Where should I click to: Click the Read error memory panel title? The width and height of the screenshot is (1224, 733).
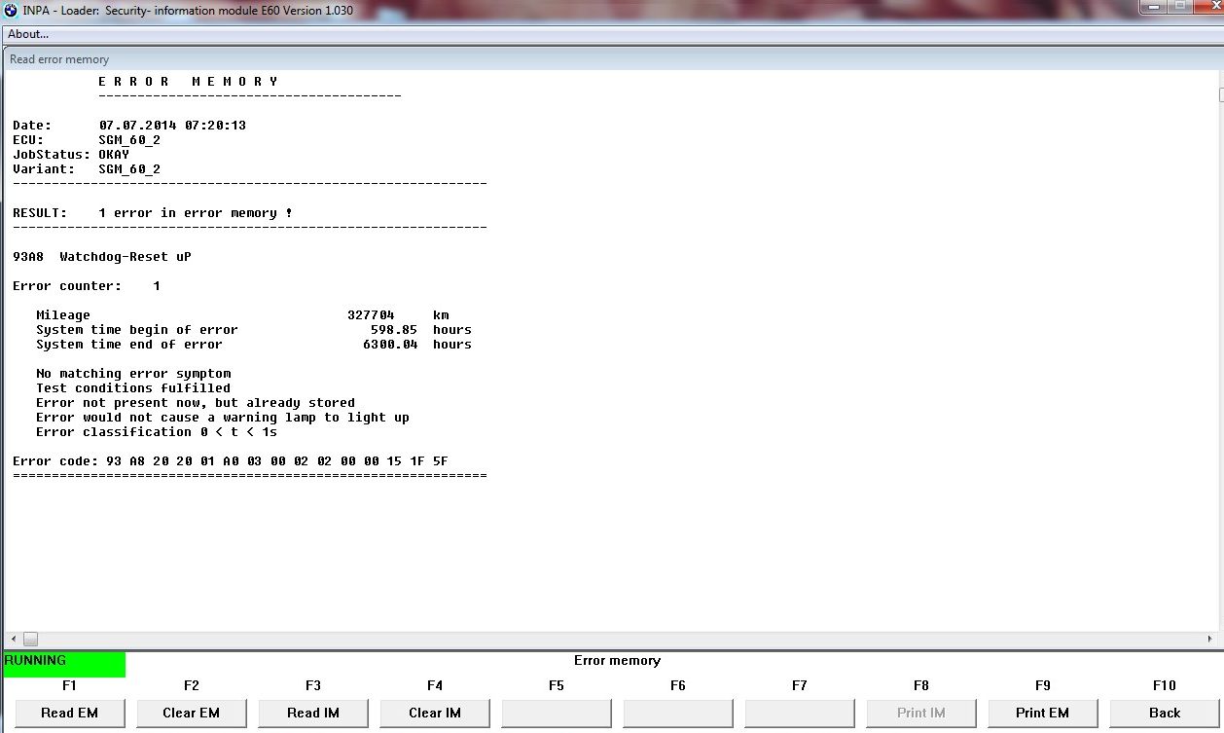pyautogui.click(x=59, y=59)
